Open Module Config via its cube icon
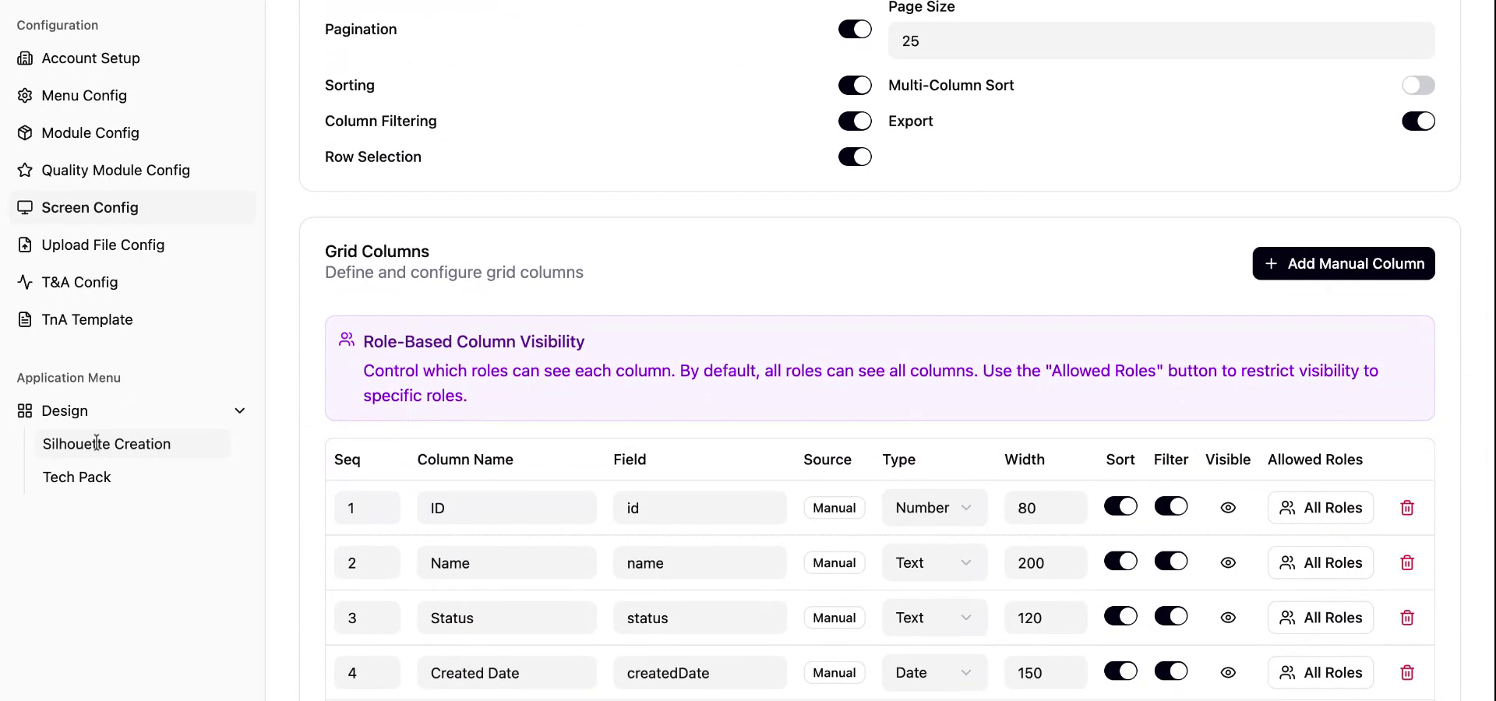This screenshot has width=1496, height=701. [x=25, y=132]
